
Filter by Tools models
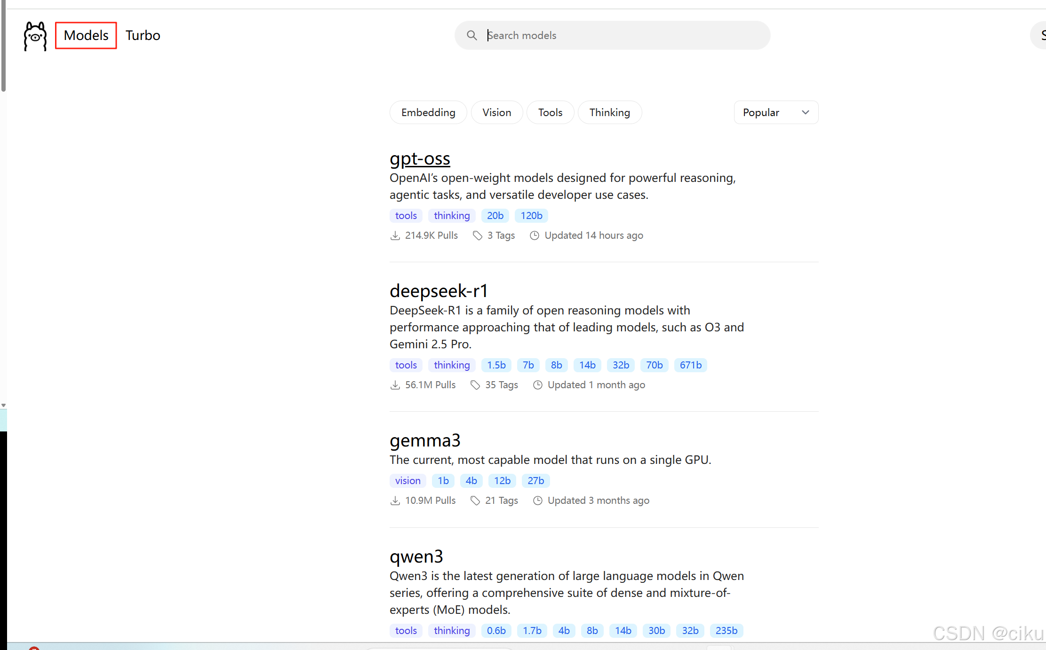pyautogui.click(x=551, y=112)
